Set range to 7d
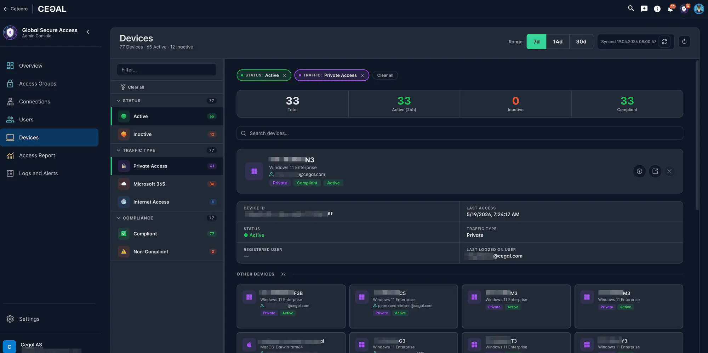 (536, 41)
